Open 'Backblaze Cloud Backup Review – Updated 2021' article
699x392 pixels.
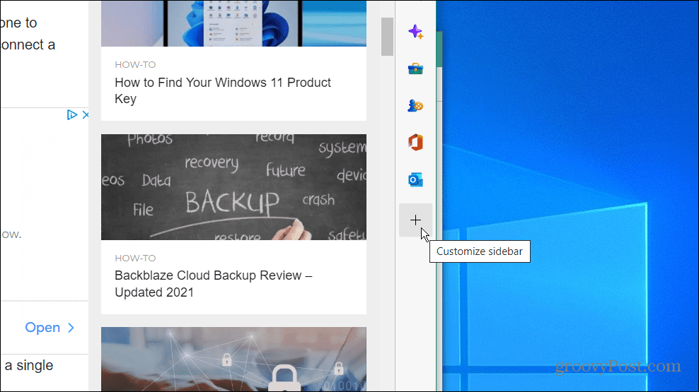click(213, 283)
